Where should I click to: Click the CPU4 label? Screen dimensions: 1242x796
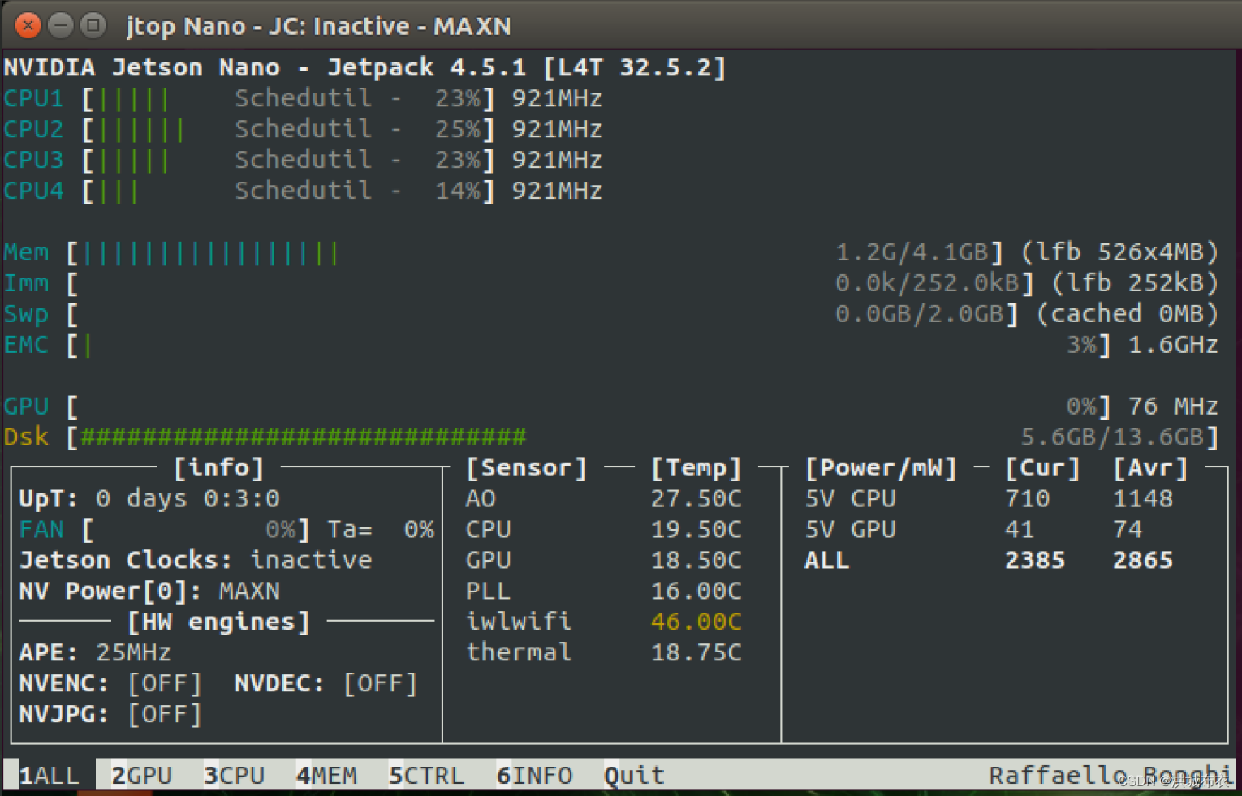coord(33,191)
